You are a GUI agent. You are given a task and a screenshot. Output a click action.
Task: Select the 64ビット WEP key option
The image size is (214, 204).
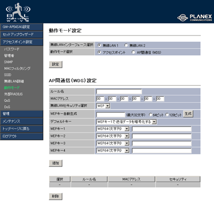pos(150,115)
